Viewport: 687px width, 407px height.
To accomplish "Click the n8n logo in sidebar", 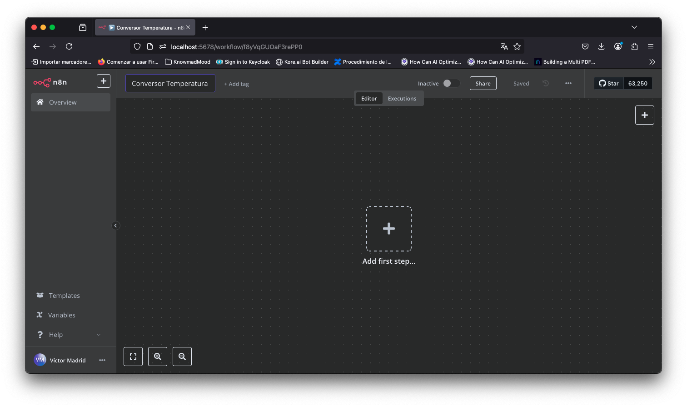I will [x=50, y=82].
